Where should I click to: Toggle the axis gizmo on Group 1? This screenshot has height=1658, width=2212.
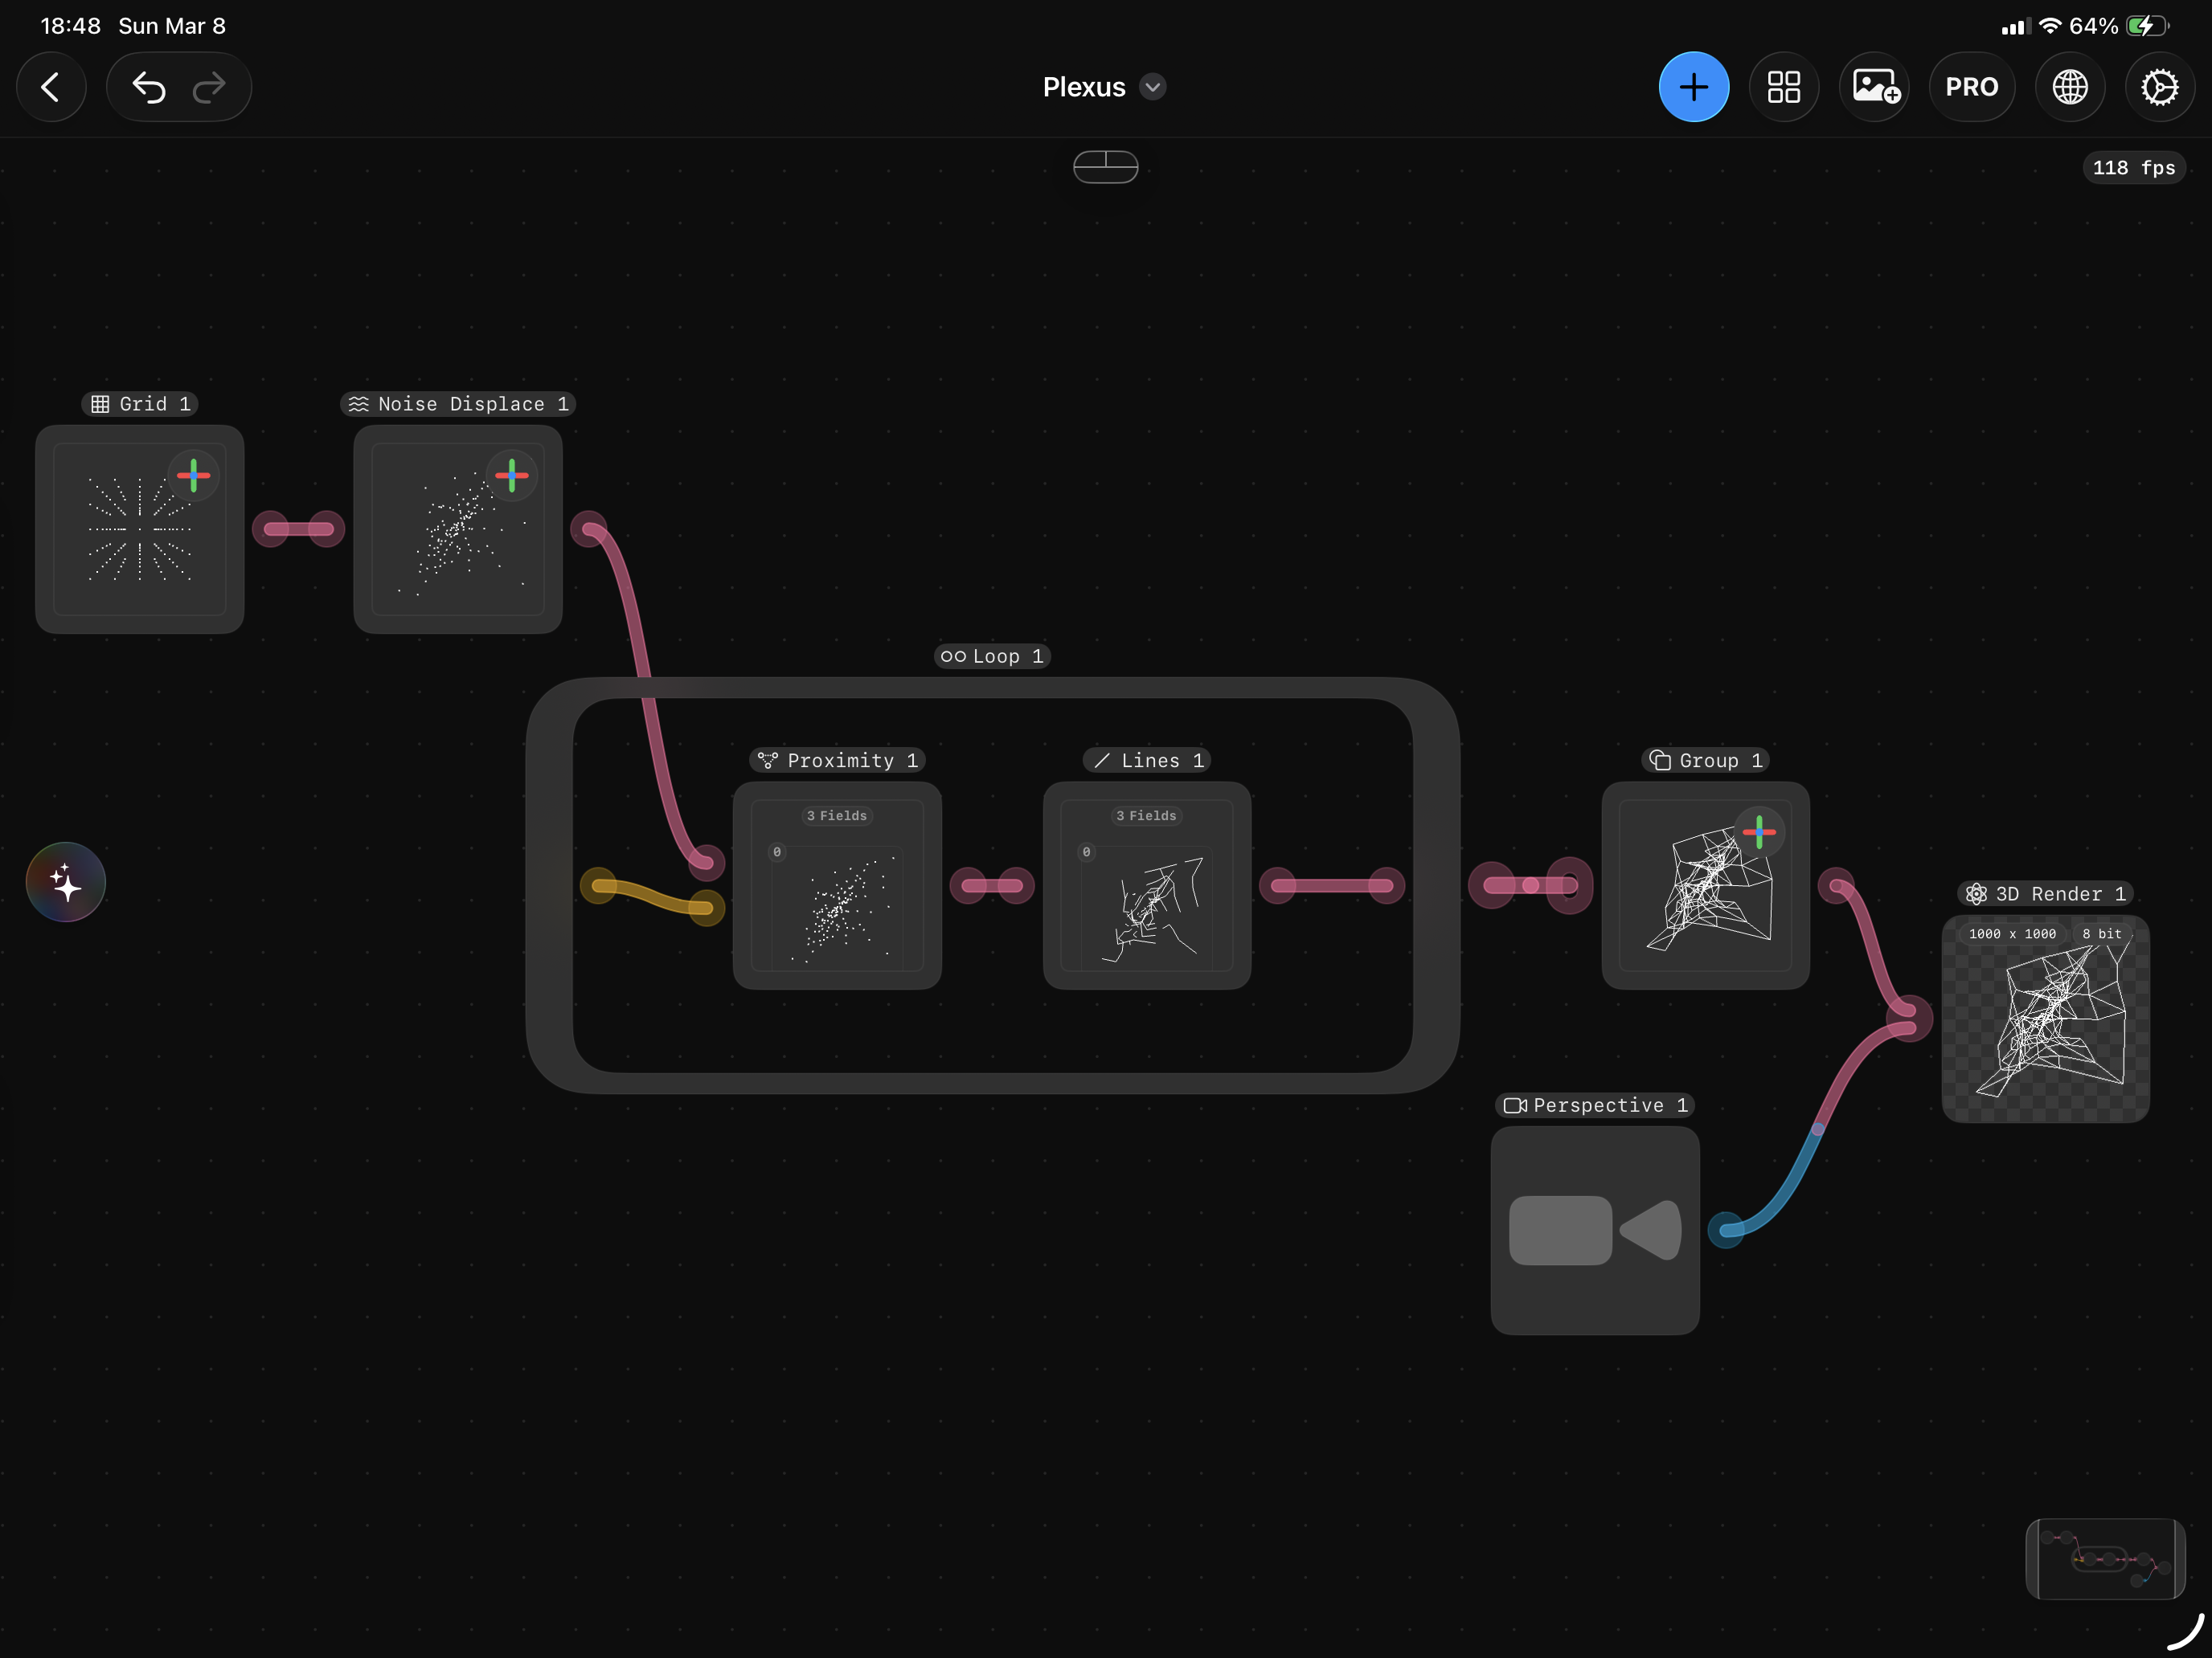point(1759,831)
